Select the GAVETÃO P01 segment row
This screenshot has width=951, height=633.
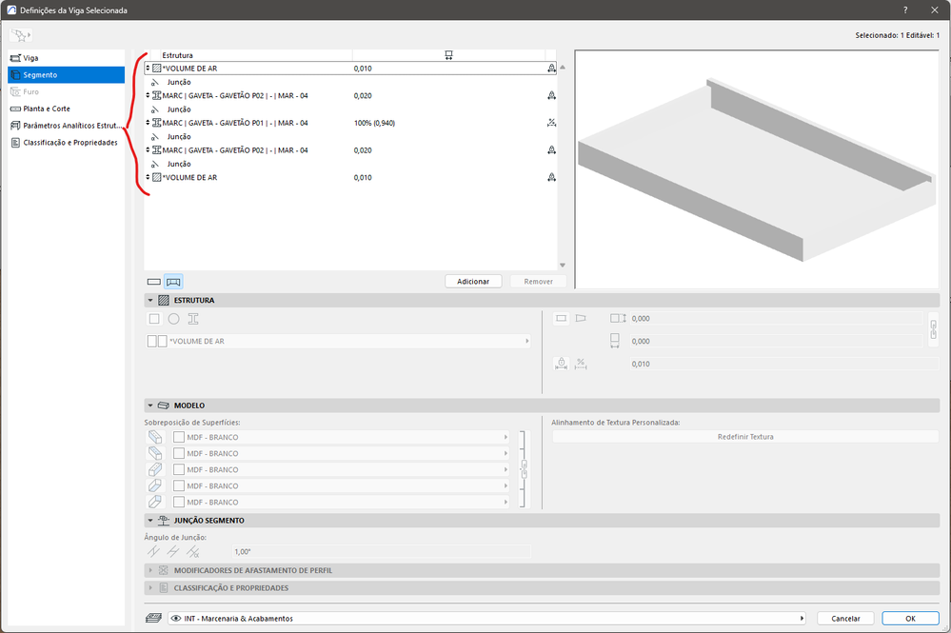(x=350, y=123)
